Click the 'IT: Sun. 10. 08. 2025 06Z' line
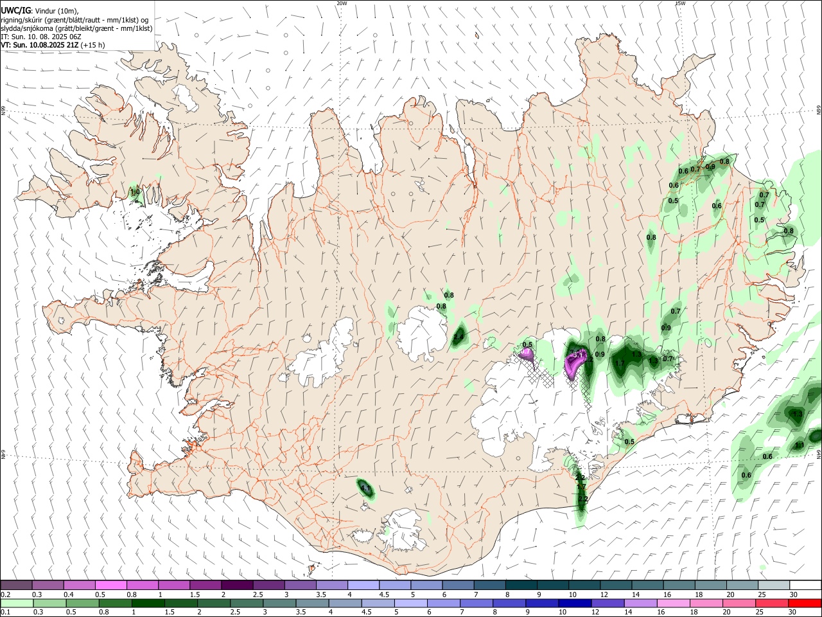 pos(41,37)
